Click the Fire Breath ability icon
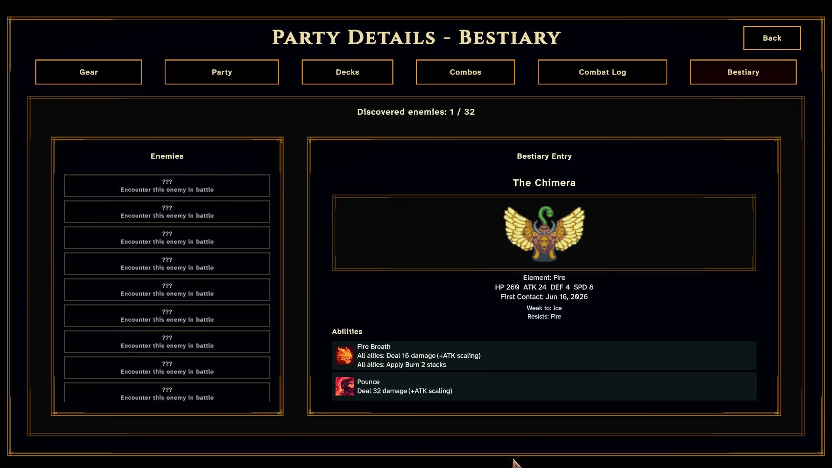Viewport: 832px width, 468px height. pos(344,355)
